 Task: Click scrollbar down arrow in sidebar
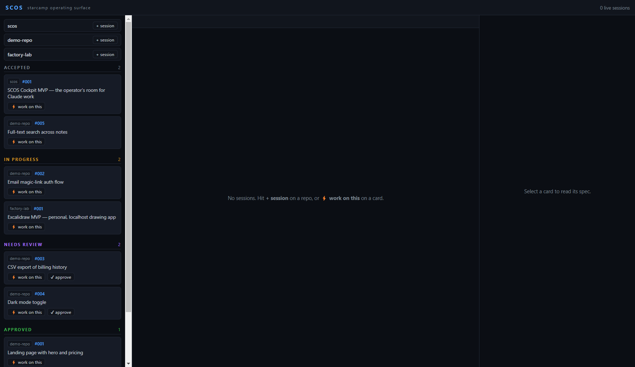[x=128, y=363]
